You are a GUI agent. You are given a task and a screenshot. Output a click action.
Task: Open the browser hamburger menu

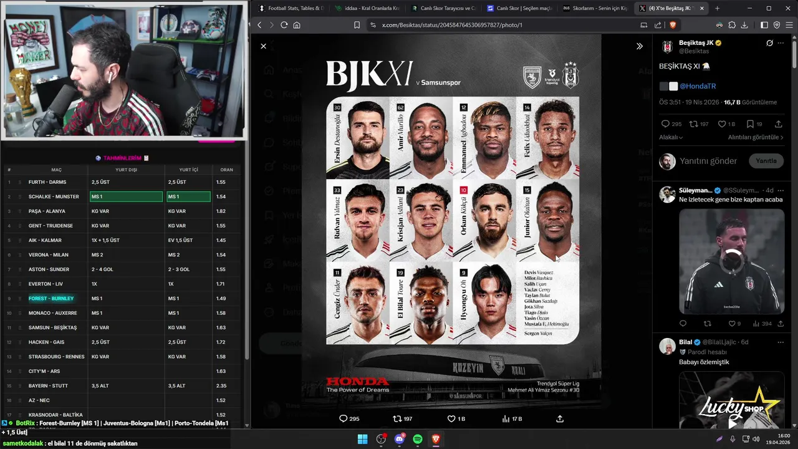(x=789, y=25)
